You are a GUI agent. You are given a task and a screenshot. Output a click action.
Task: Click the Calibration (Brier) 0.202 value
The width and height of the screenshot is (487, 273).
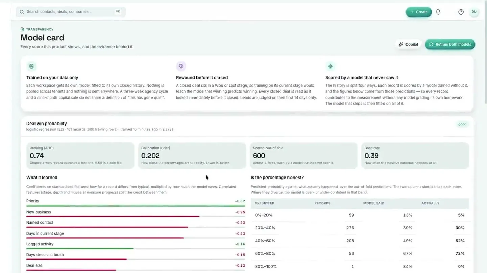coord(150,156)
